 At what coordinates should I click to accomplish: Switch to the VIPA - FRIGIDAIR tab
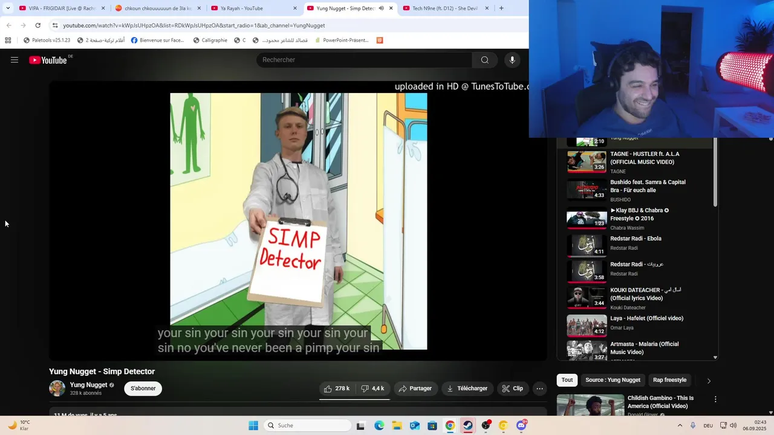[x=62, y=8]
